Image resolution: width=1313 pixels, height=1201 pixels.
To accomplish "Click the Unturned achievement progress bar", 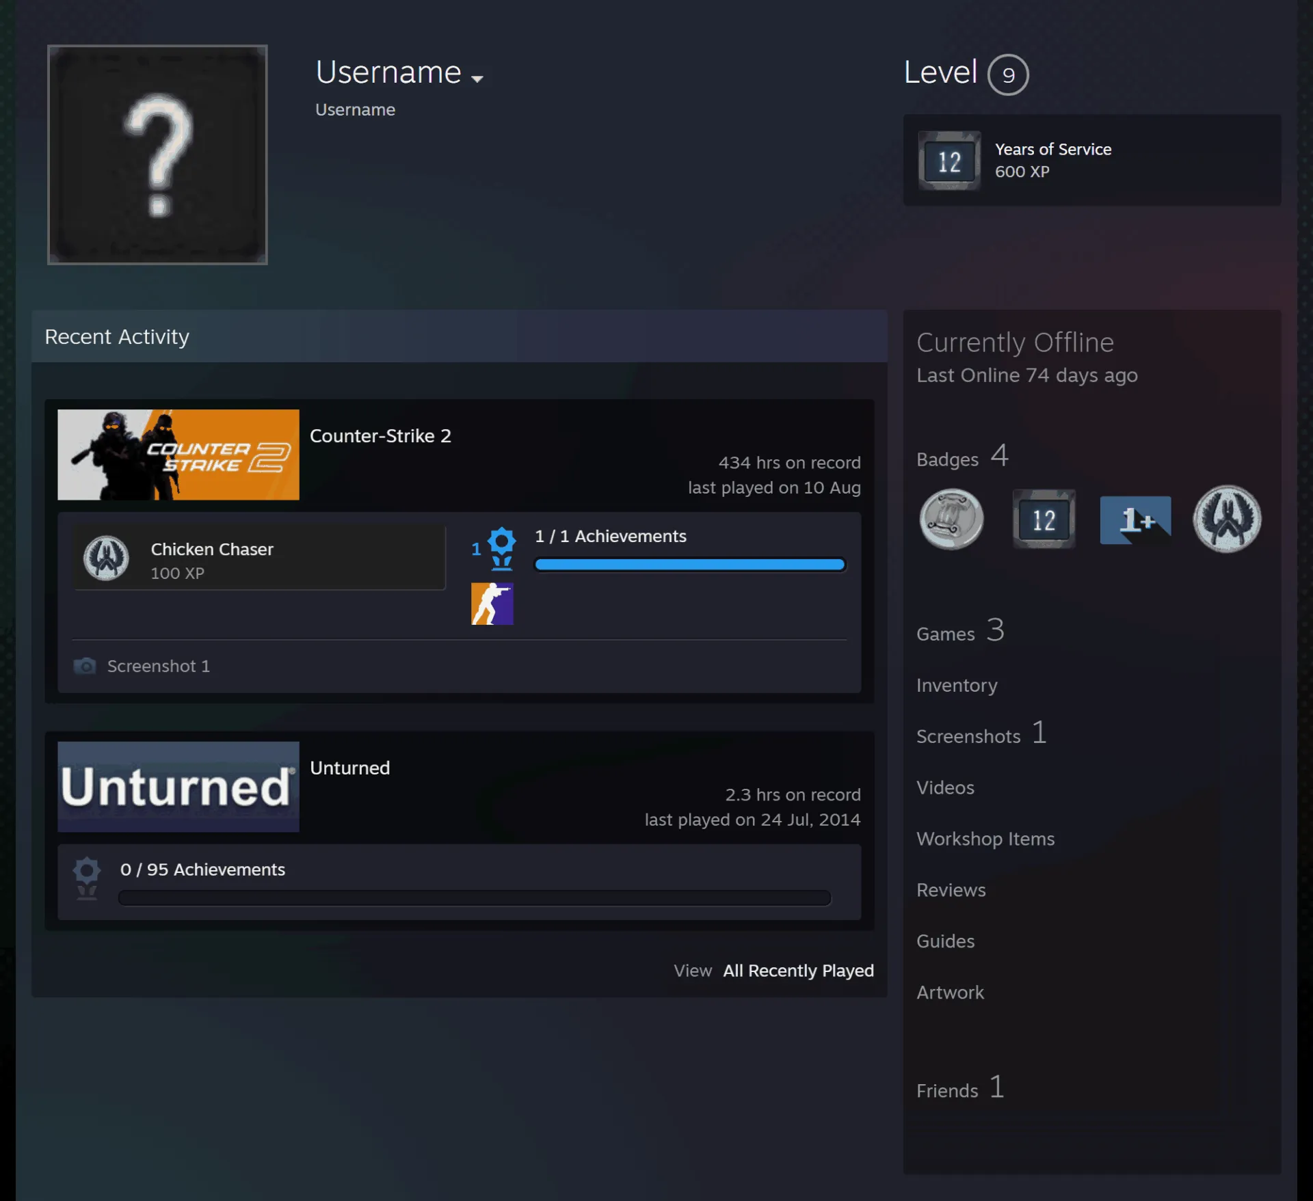I will [x=475, y=898].
